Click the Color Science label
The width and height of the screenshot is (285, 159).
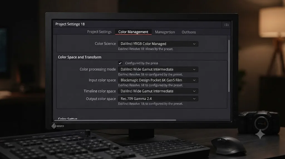point(105,44)
